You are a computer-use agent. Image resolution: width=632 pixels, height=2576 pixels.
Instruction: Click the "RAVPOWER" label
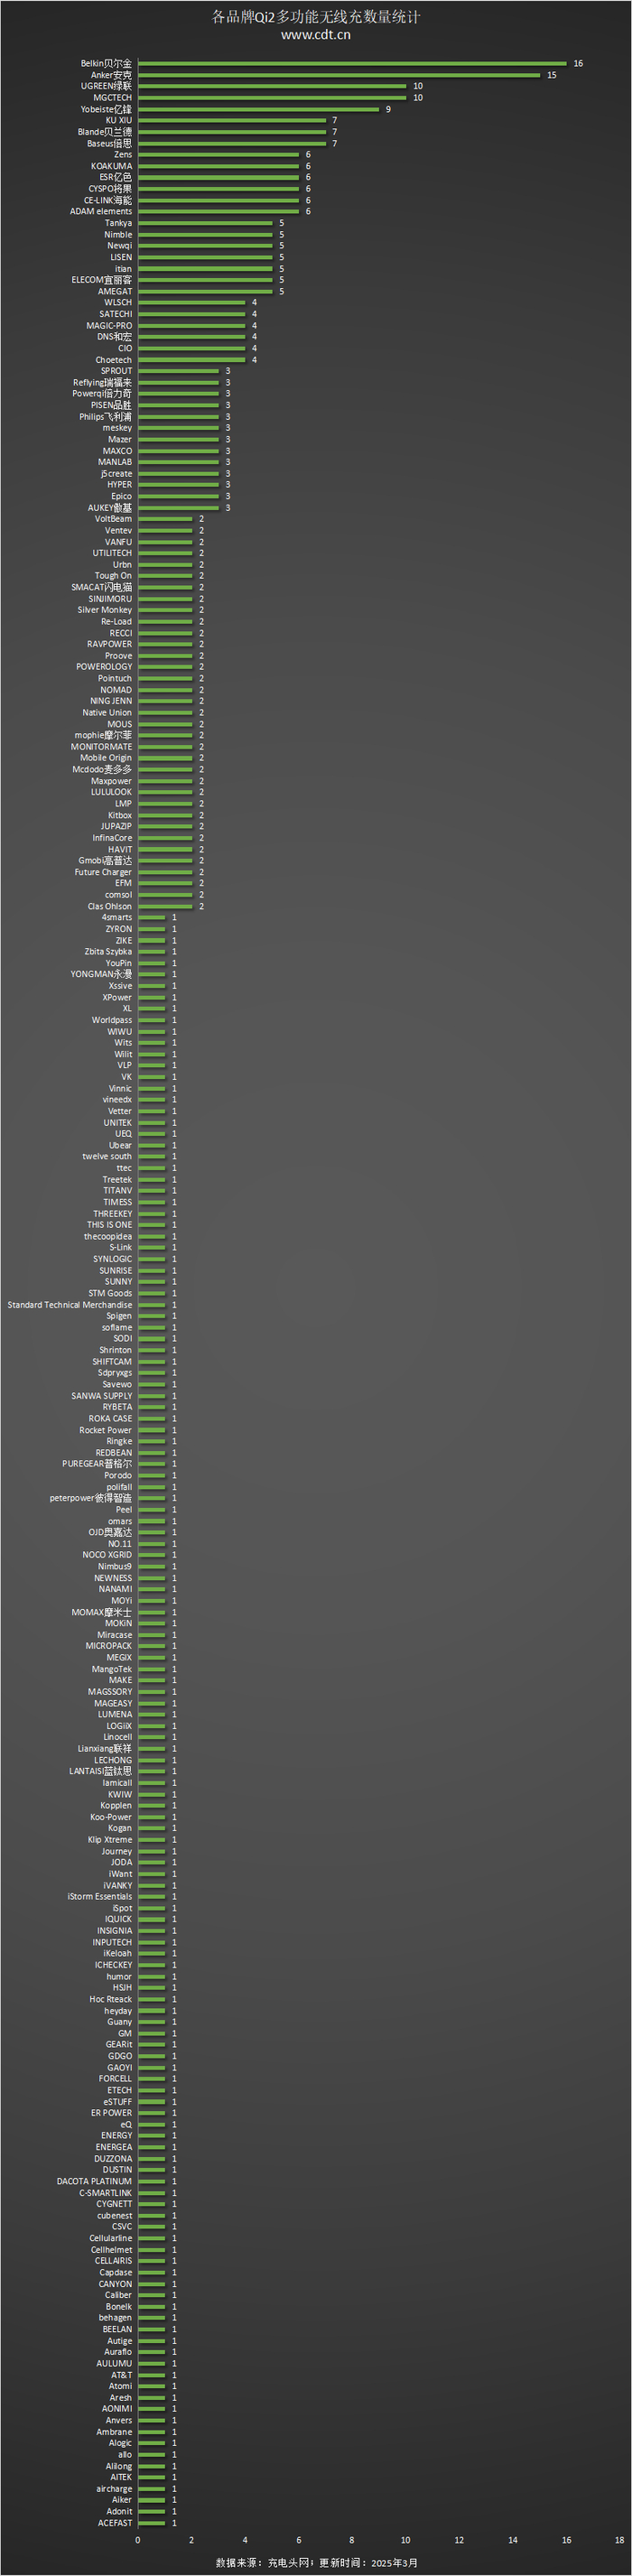click(x=109, y=644)
